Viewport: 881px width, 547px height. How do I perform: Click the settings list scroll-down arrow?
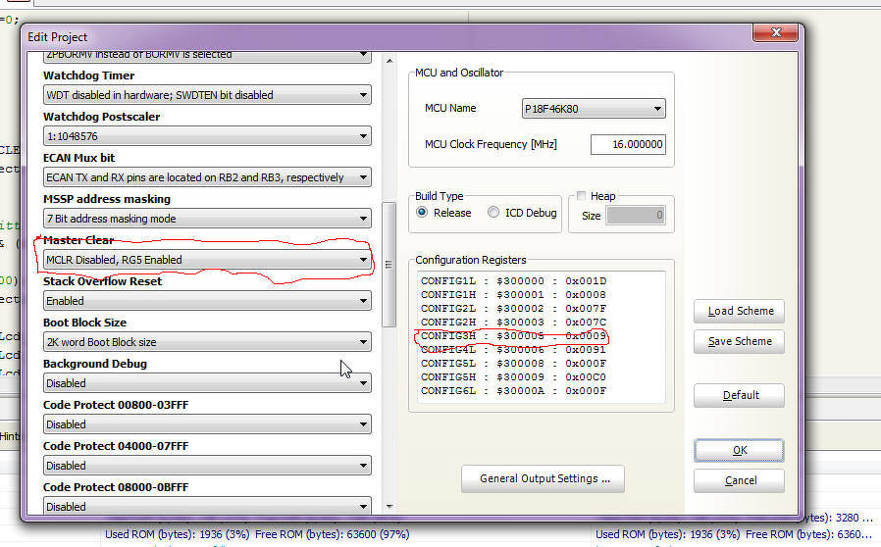(x=389, y=506)
